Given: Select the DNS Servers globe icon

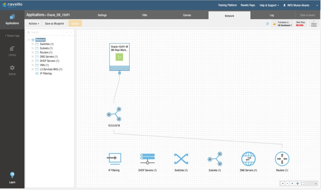Looking at the screenshot, I should [248, 159].
